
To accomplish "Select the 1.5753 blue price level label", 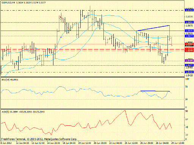I will 189,10.
